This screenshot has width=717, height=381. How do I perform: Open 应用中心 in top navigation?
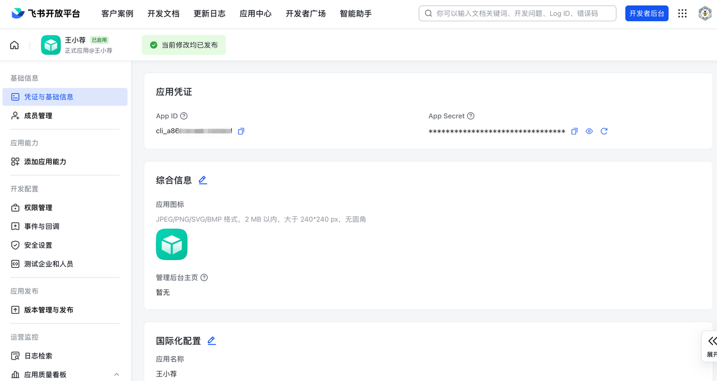pos(255,13)
